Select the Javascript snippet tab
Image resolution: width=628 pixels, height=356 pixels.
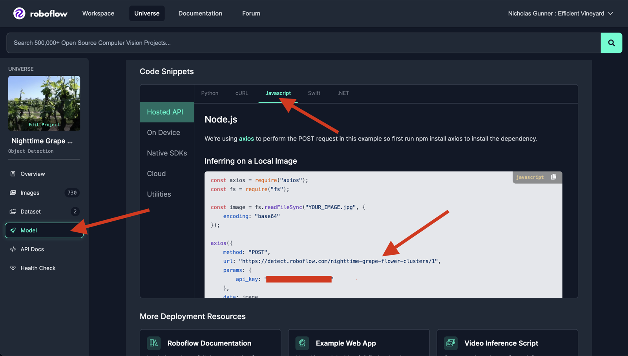click(x=278, y=93)
